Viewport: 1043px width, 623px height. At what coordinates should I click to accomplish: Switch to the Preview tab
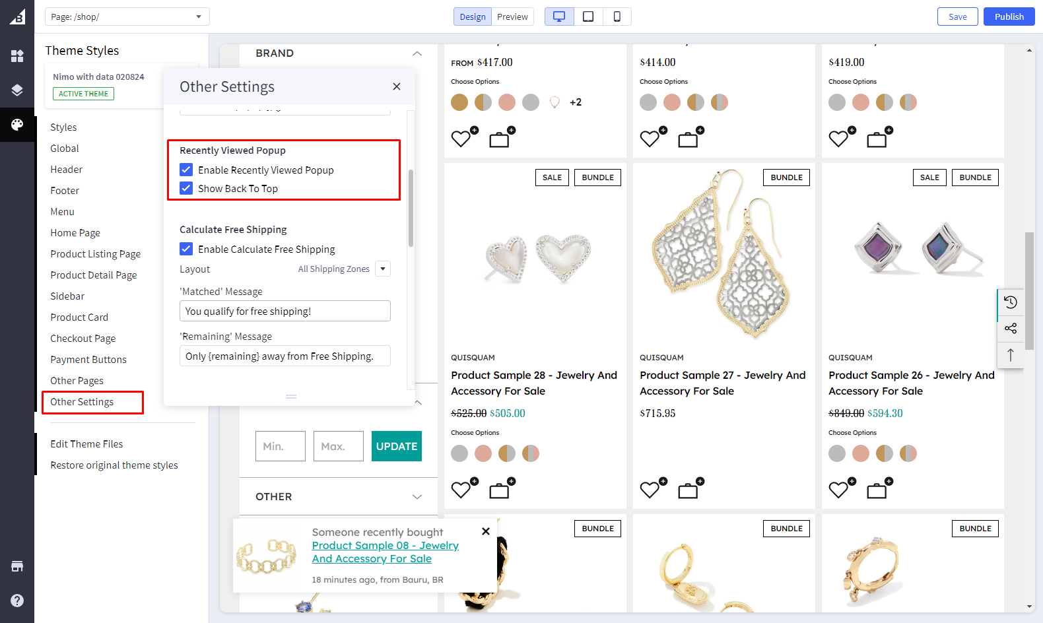click(x=512, y=16)
